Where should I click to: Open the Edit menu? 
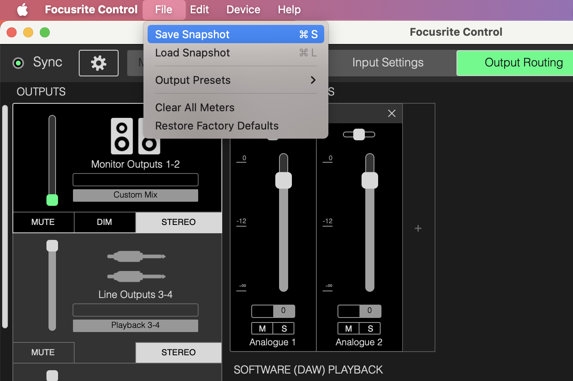coord(199,10)
